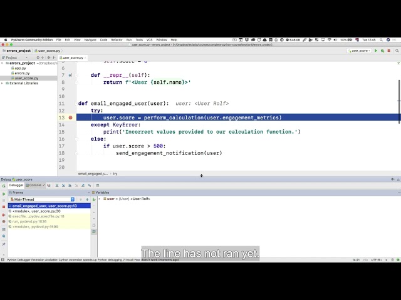Select next frame with down arrow
This screenshot has height=300, width=401.
[87, 199]
